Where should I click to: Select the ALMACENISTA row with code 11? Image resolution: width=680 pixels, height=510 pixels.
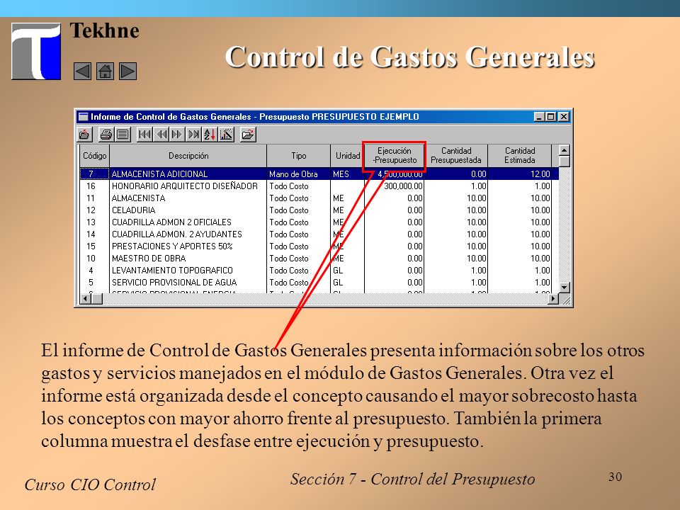click(x=319, y=198)
